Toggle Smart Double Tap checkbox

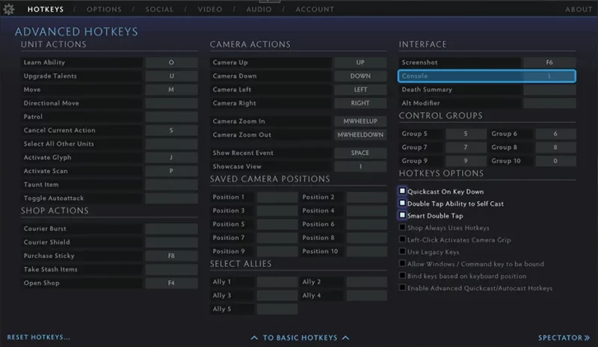click(x=402, y=215)
